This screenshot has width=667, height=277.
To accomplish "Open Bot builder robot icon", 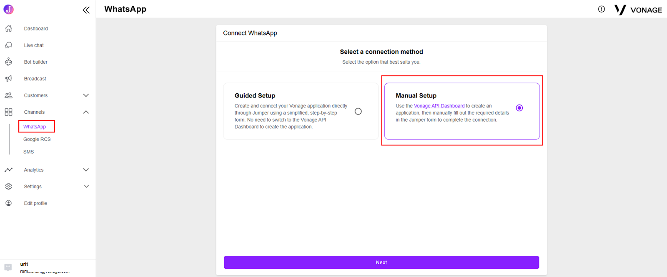I will 8,62.
